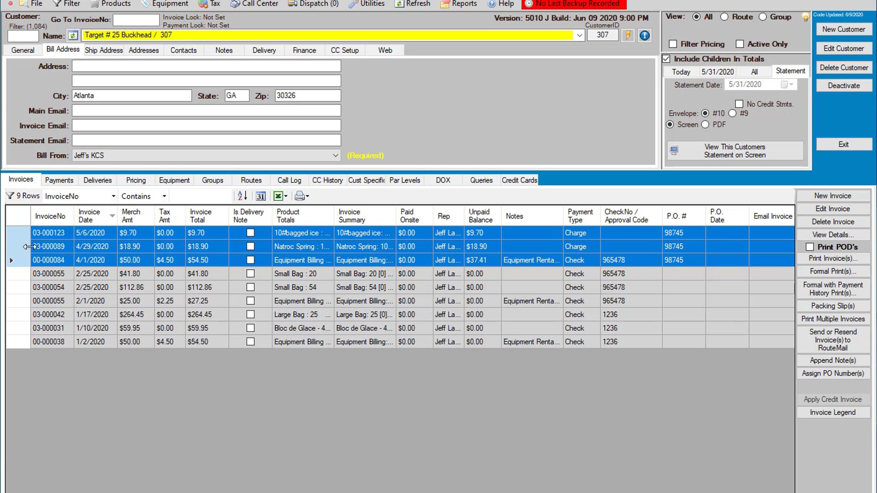This screenshot has height=493, width=877.
Task: Enable the Filter Pricing checkbox
Action: tap(673, 44)
